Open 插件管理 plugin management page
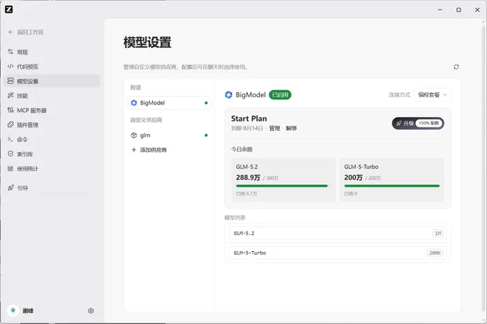The image size is (487, 324). pyautogui.click(x=52, y=125)
